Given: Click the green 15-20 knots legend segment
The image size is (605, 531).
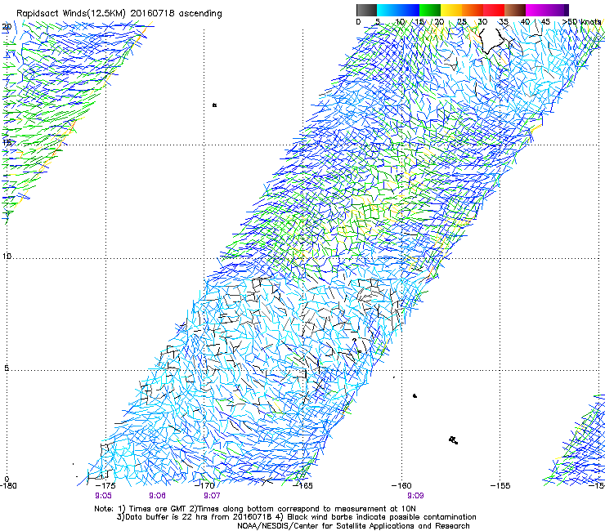Looking at the screenshot, I should 430,10.
